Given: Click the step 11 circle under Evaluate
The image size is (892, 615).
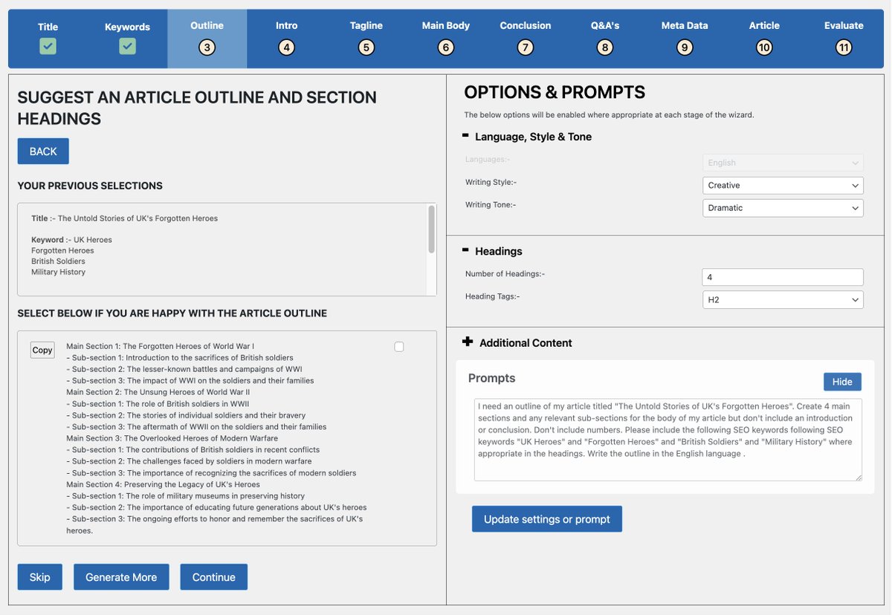Looking at the screenshot, I should coord(844,48).
